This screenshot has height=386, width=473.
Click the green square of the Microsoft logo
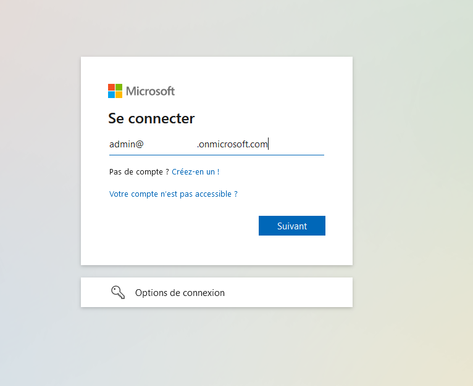(x=119, y=87)
